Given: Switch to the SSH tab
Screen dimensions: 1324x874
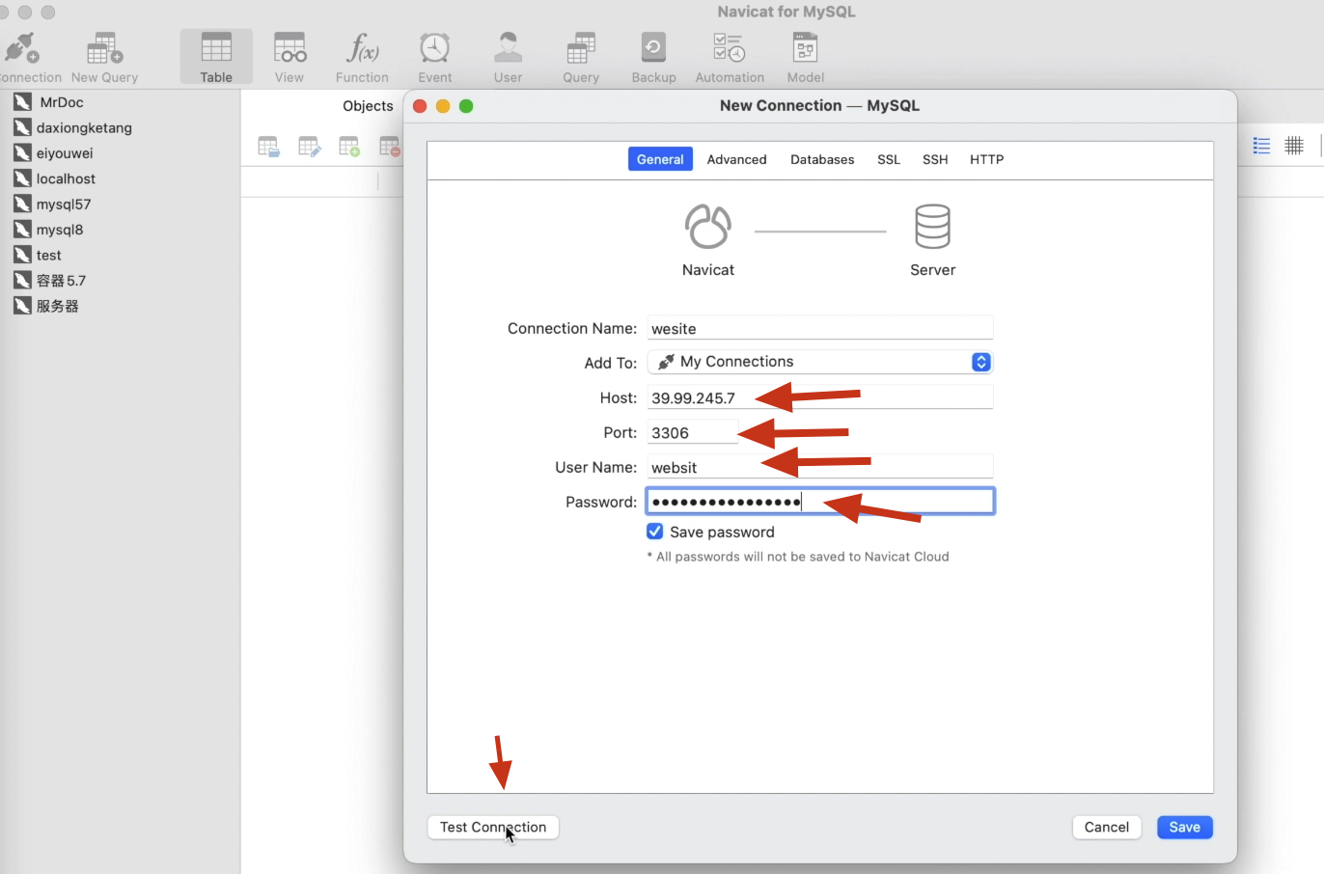Looking at the screenshot, I should [935, 159].
